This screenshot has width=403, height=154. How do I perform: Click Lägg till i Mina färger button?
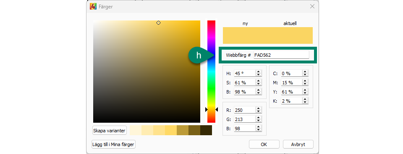(x=113, y=144)
